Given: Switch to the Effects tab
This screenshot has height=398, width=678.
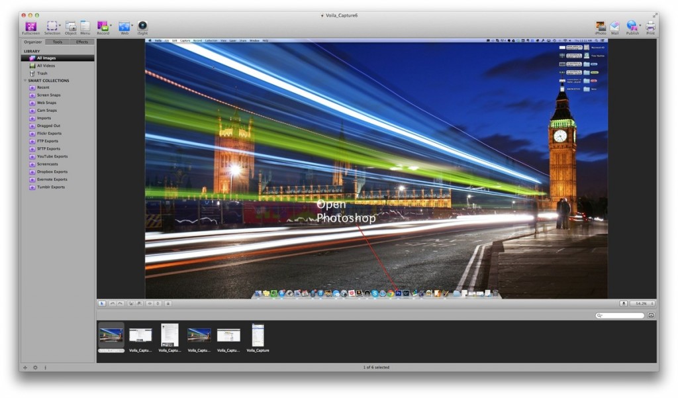Looking at the screenshot, I should (x=82, y=42).
